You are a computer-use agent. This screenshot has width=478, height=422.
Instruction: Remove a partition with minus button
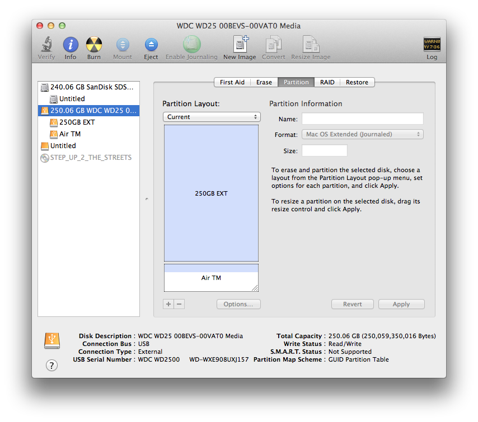[x=179, y=304]
